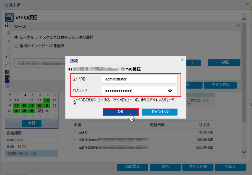The height and width of the screenshot is (175, 252).
Task: Expand the C: volume row
Action: point(75,132)
